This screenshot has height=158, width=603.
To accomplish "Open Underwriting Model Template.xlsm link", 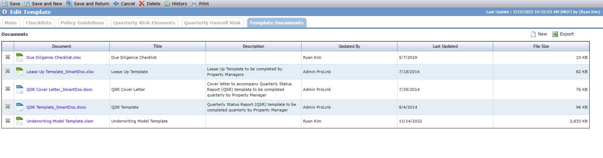I will (60, 121).
